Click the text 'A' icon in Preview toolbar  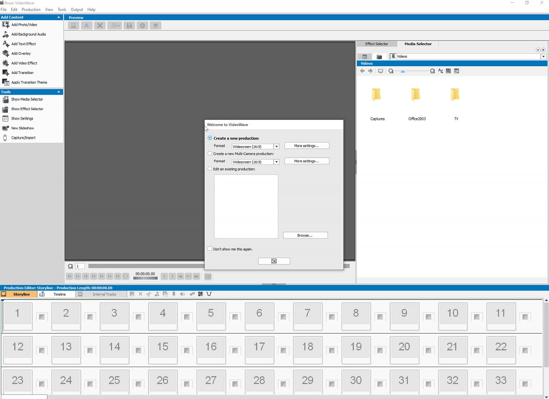tap(86, 25)
